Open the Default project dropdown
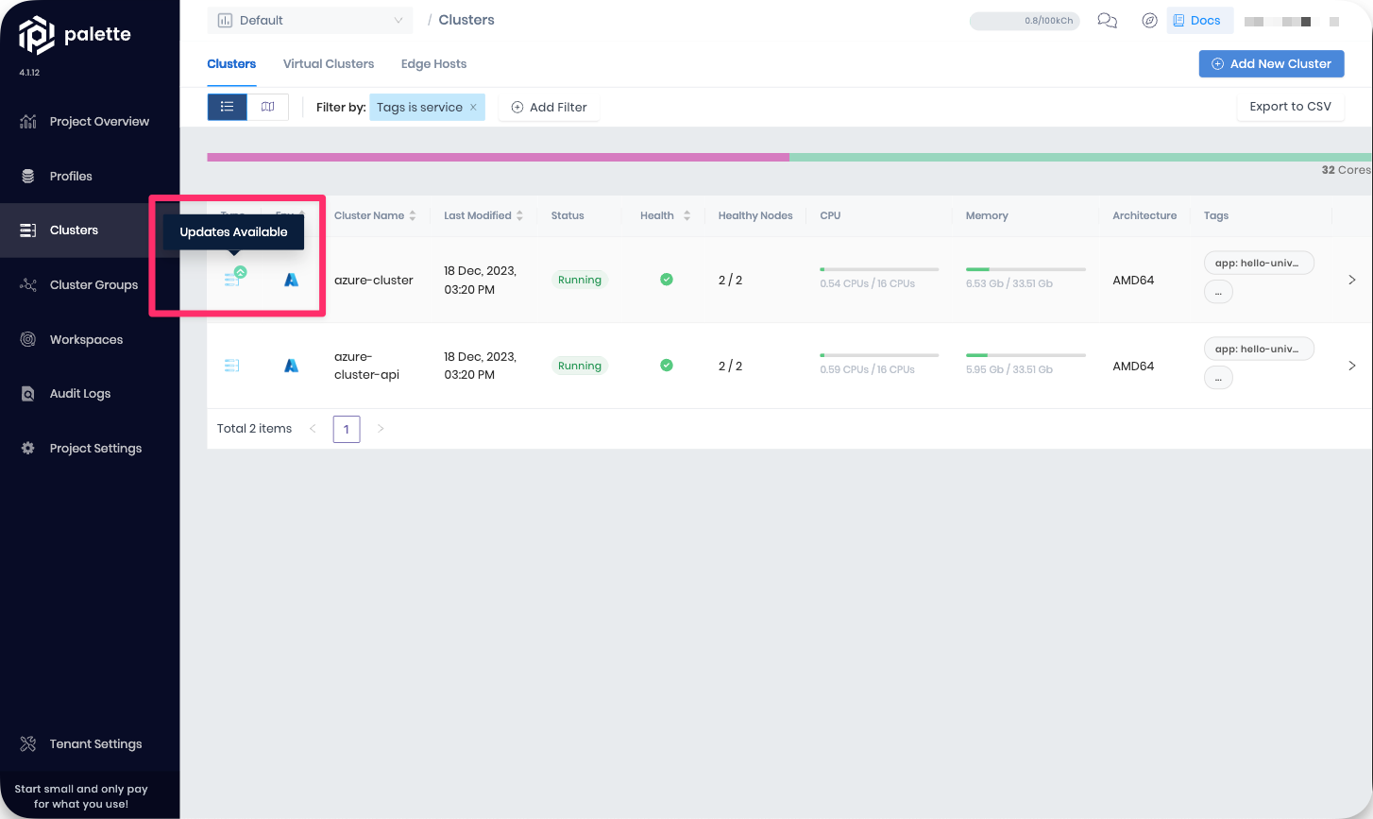The image size is (1373, 819). [310, 20]
